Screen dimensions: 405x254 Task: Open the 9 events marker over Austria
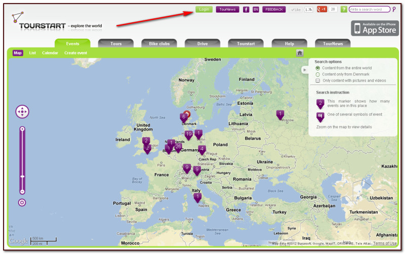pyautogui.click(x=197, y=171)
